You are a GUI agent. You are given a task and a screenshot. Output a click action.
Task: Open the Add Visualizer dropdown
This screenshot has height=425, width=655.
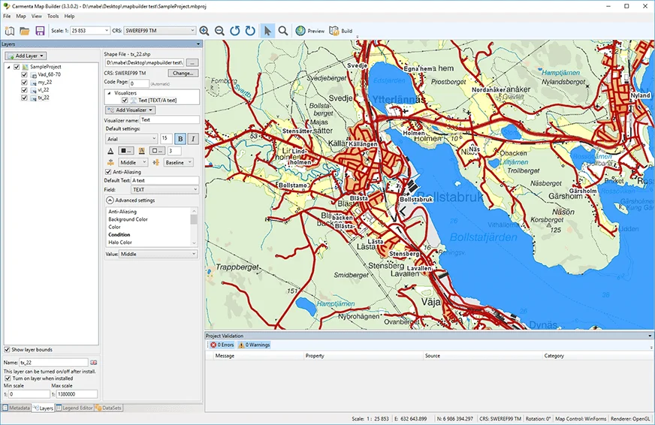(130, 110)
